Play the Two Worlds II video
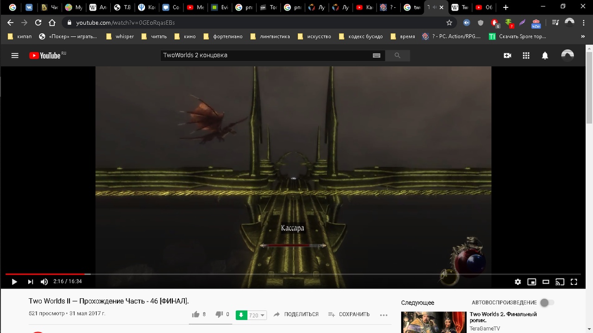This screenshot has height=333, width=593. click(x=14, y=282)
